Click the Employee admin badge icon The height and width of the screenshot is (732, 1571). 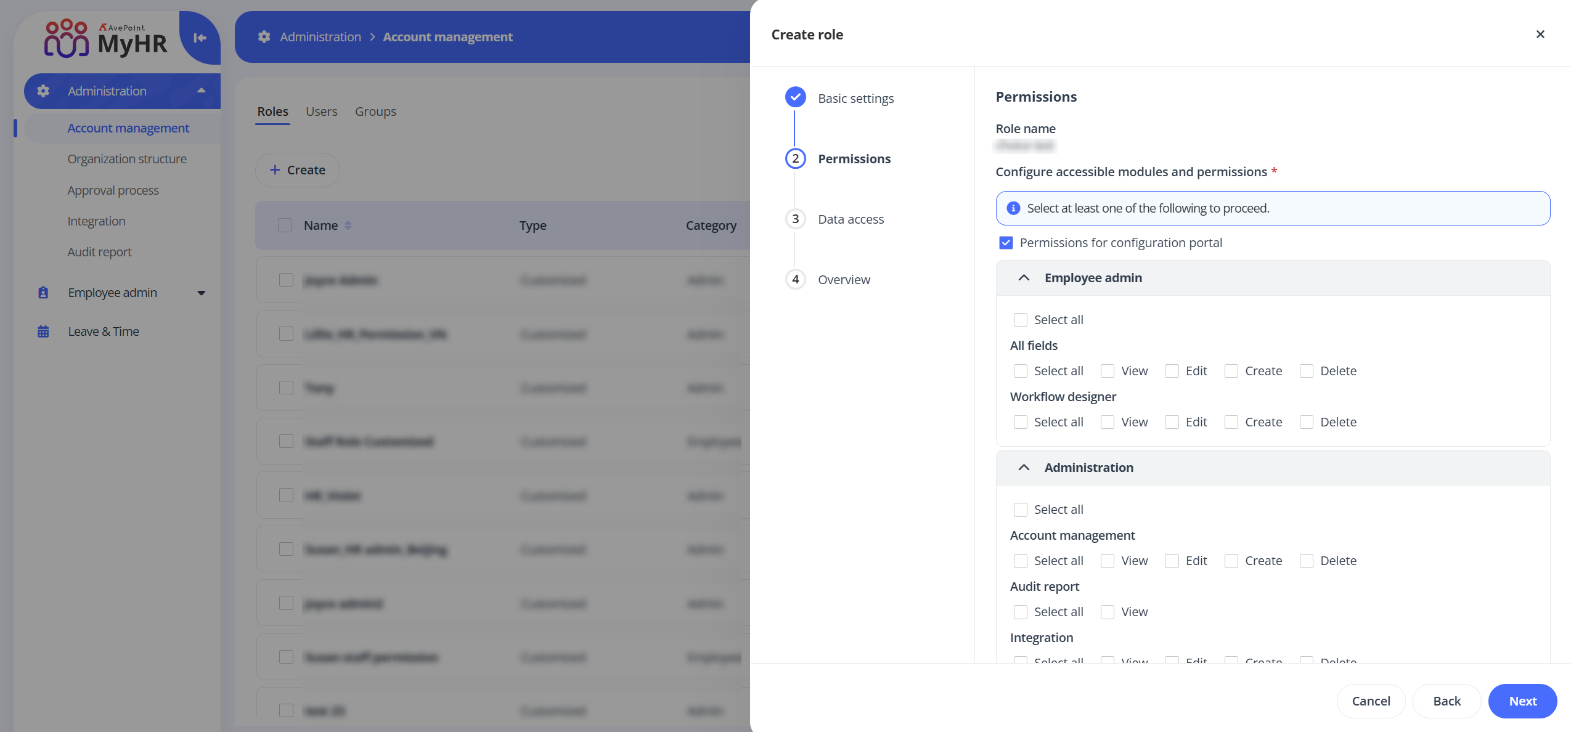(x=43, y=293)
